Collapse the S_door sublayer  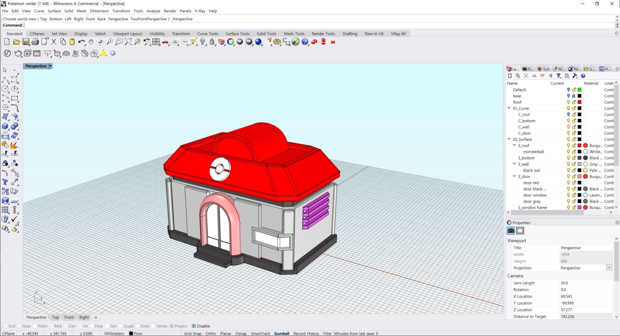point(514,176)
